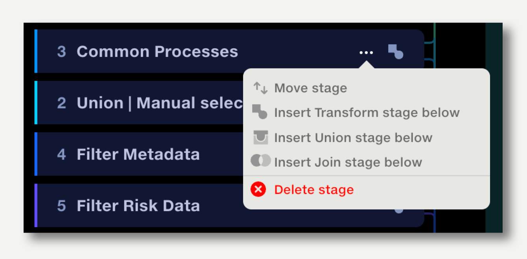
Task: Choose Insert Join stage below
Action: coord(348,162)
